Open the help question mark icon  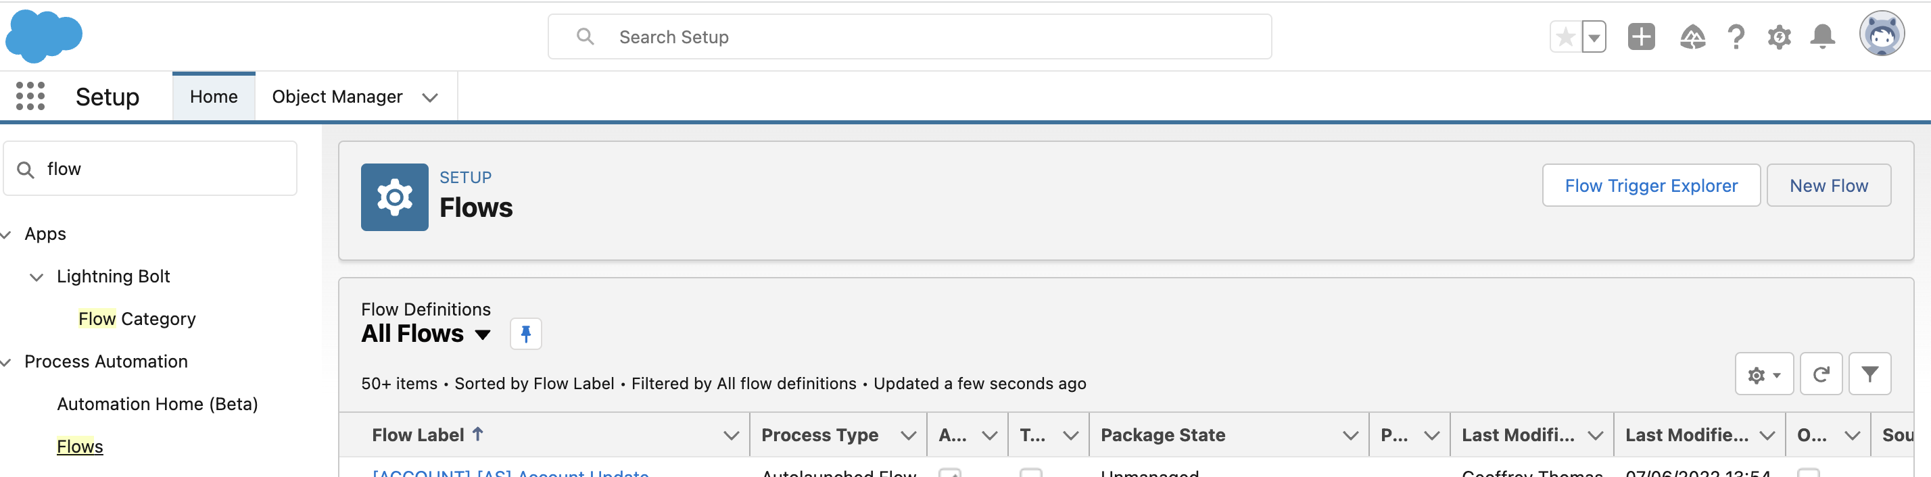coord(1736,36)
